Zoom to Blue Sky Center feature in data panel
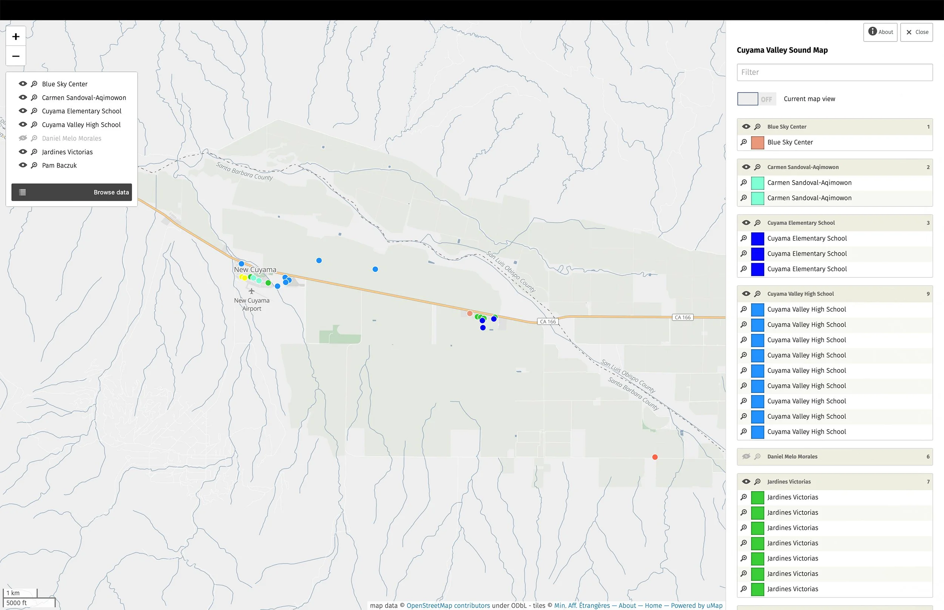Viewport: 944px width, 610px height. pyautogui.click(x=743, y=142)
